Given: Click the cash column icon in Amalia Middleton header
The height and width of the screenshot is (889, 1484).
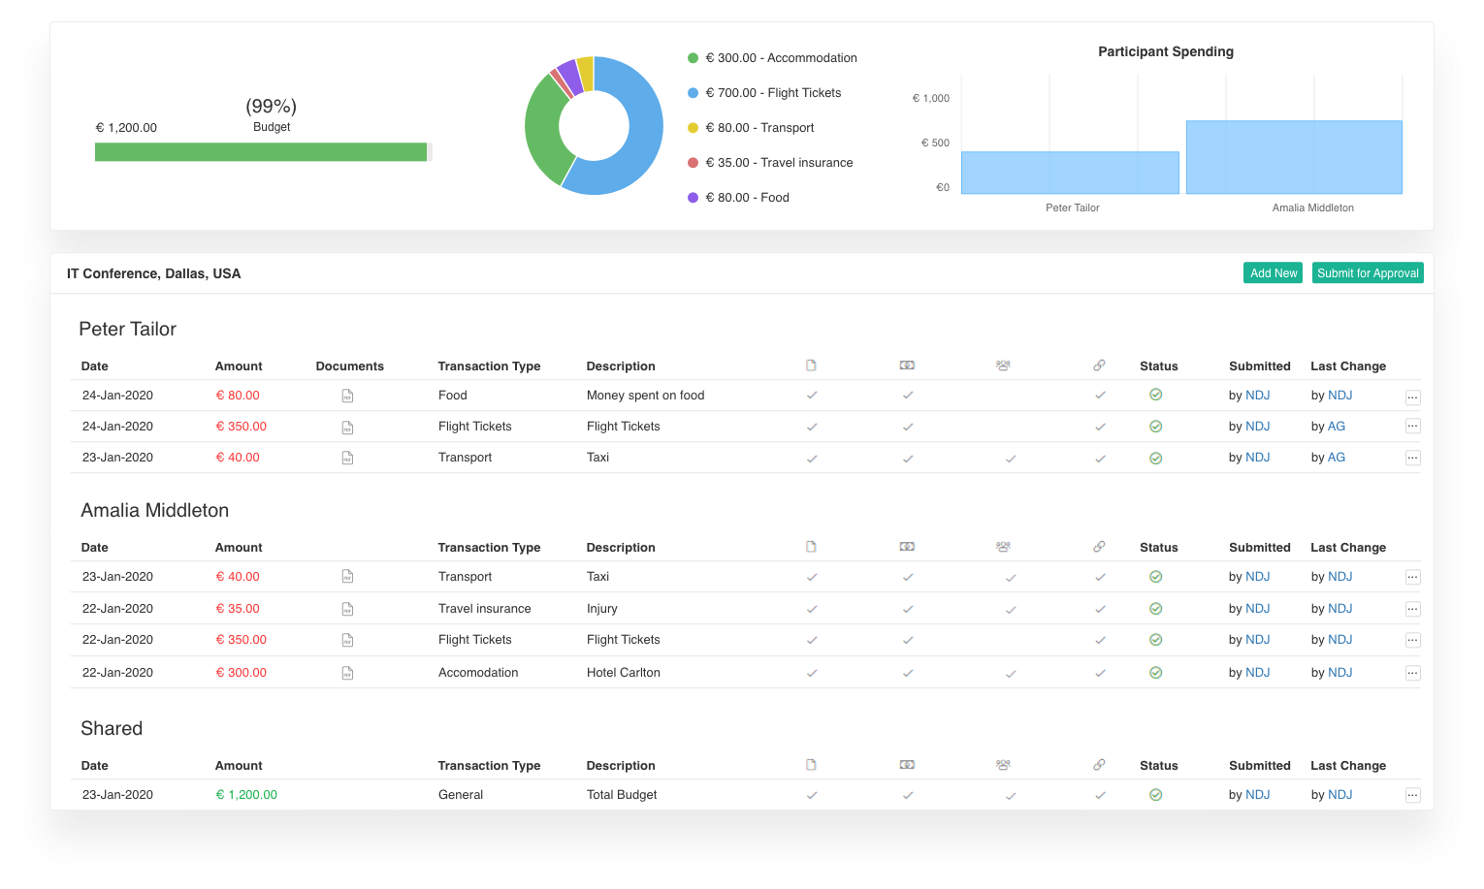Looking at the screenshot, I should point(907,547).
